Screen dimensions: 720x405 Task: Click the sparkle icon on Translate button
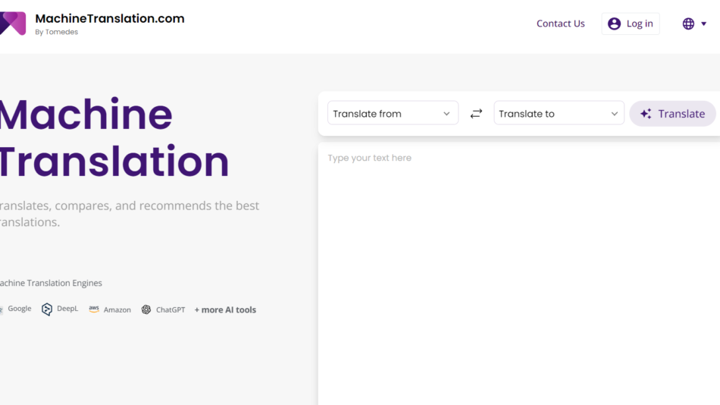pyautogui.click(x=646, y=114)
